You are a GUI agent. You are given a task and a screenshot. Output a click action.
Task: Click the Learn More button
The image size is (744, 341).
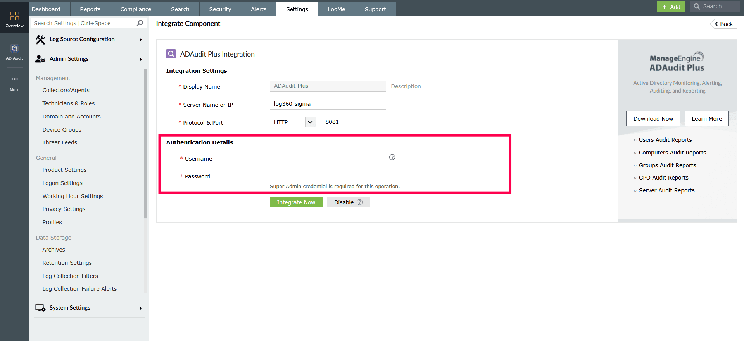click(707, 118)
